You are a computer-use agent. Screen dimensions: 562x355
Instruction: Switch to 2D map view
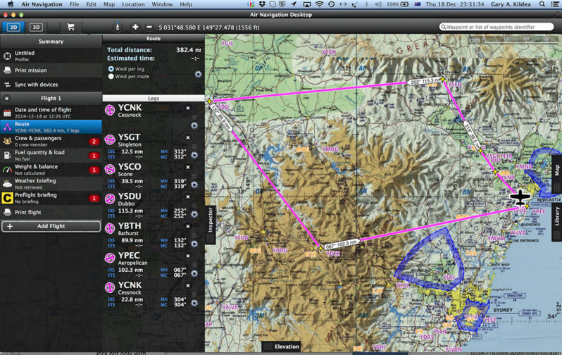[13, 27]
